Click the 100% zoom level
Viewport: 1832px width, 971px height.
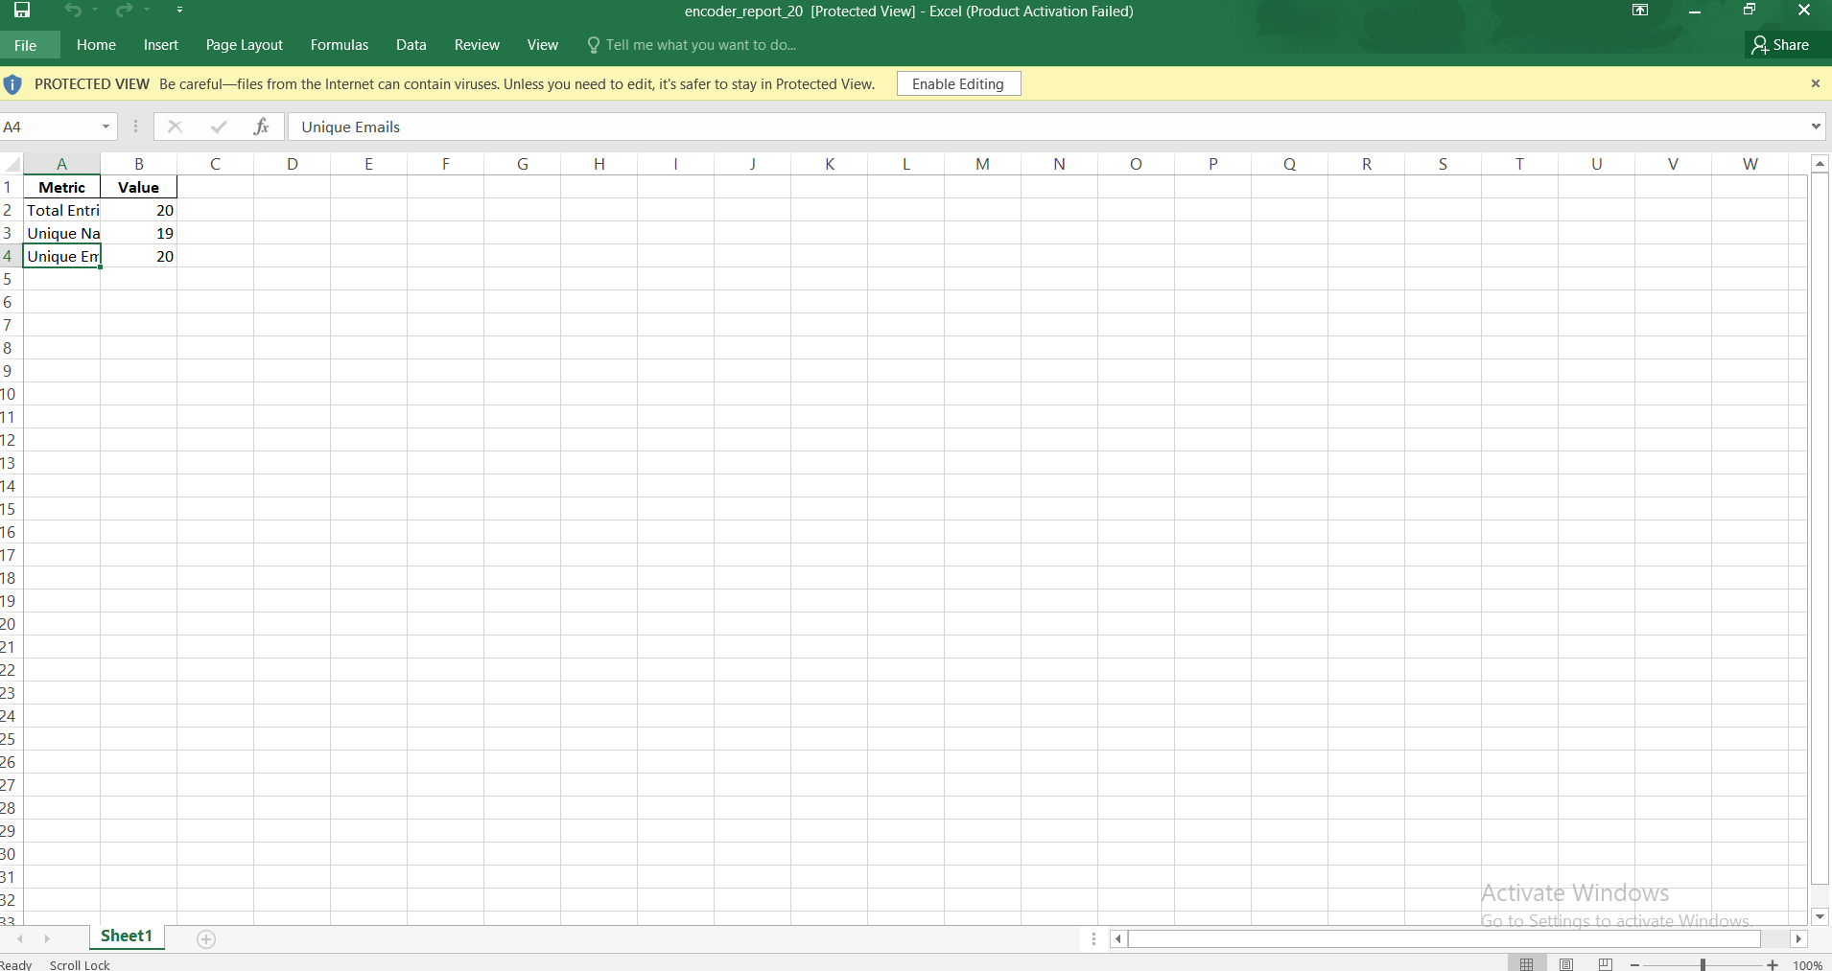click(x=1808, y=964)
